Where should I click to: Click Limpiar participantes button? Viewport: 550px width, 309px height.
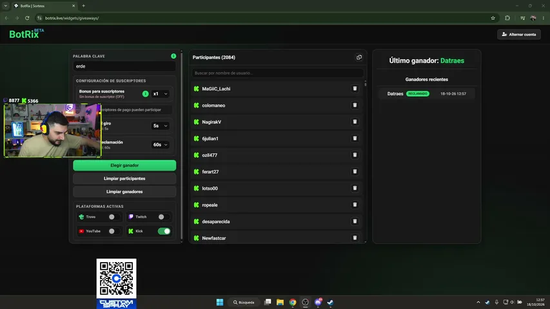(x=124, y=179)
